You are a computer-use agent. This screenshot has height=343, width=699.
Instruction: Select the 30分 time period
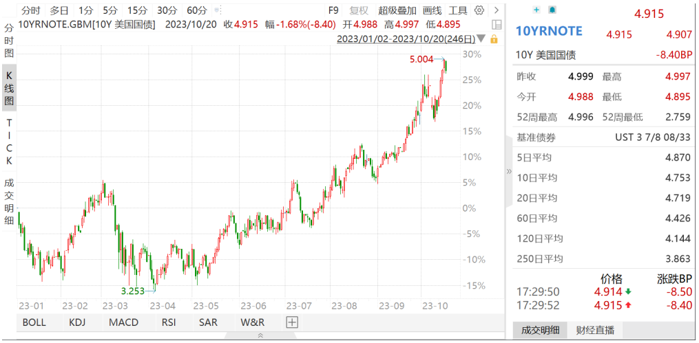click(x=167, y=10)
